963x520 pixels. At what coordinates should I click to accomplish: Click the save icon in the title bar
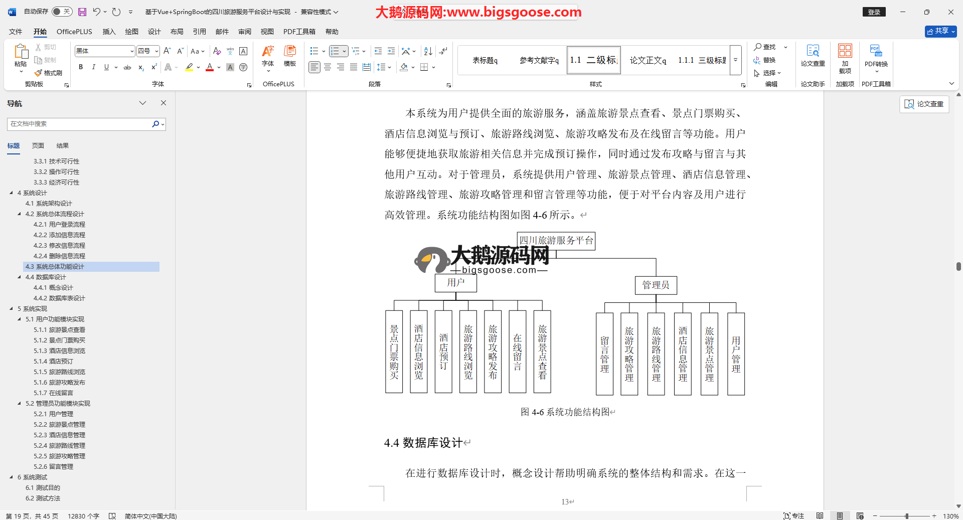(x=82, y=12)
